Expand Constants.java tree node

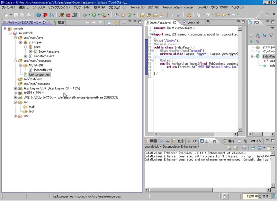pyautogui.click(x=25, y=56)
